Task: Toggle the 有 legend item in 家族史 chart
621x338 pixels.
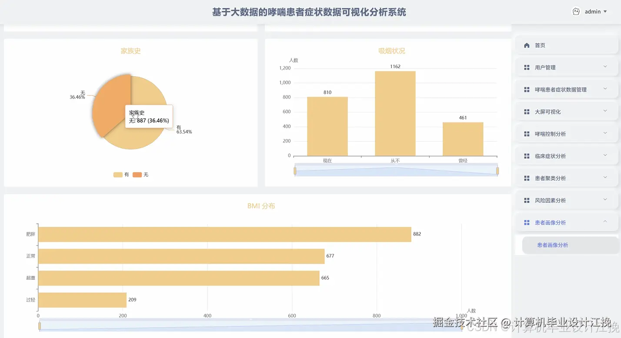Action: point(121,175)
